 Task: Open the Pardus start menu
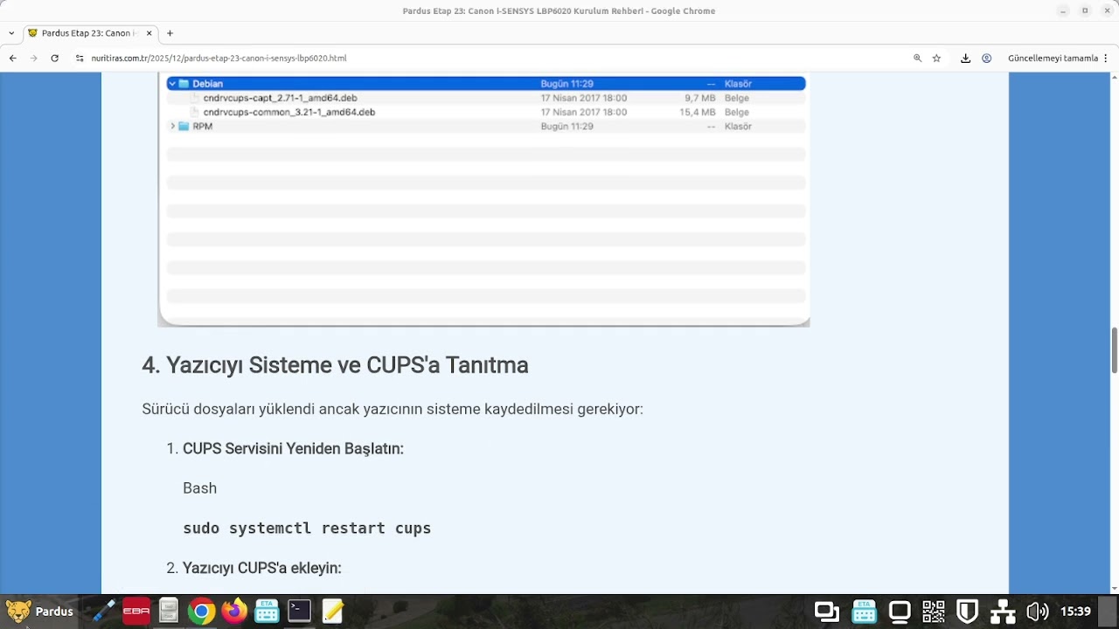tap(39, 612)
